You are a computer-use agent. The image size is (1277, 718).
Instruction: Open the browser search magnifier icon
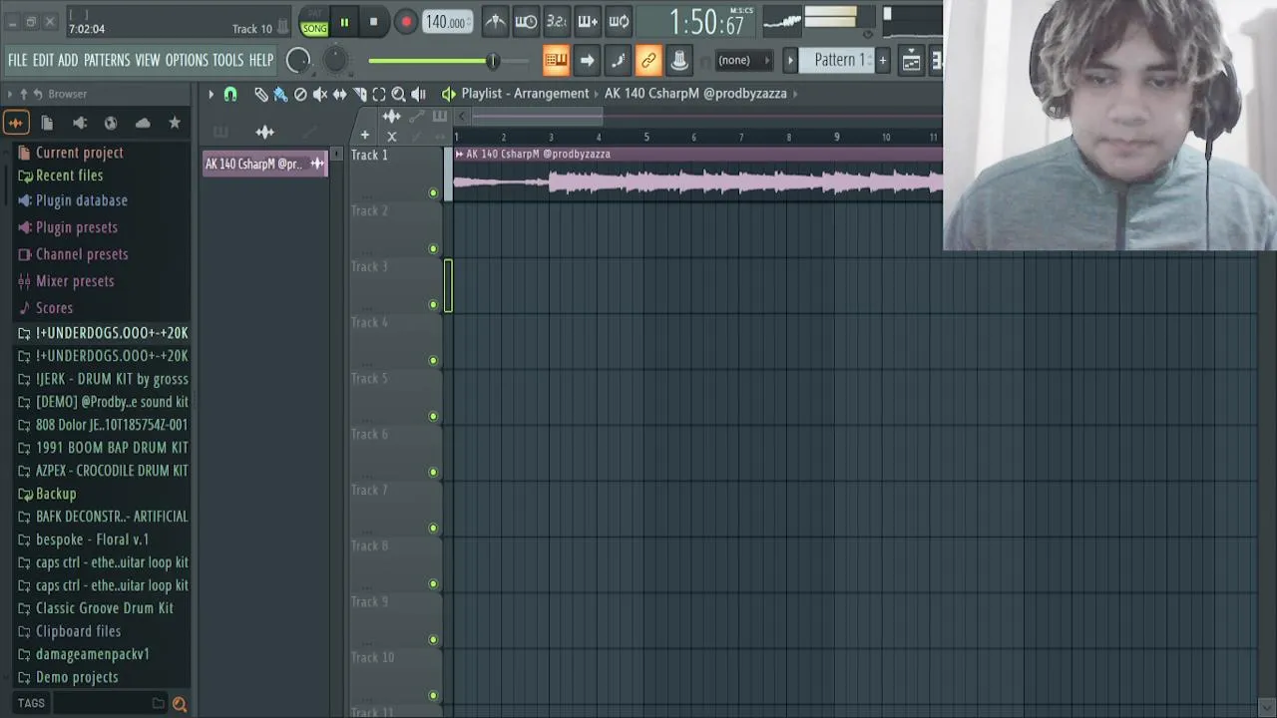[x=180, y=704]
